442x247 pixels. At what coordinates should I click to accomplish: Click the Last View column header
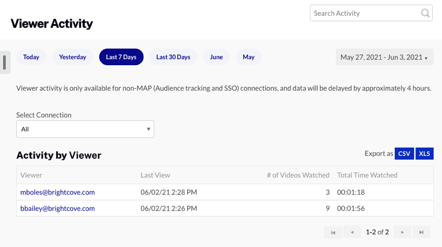point(155,175)
